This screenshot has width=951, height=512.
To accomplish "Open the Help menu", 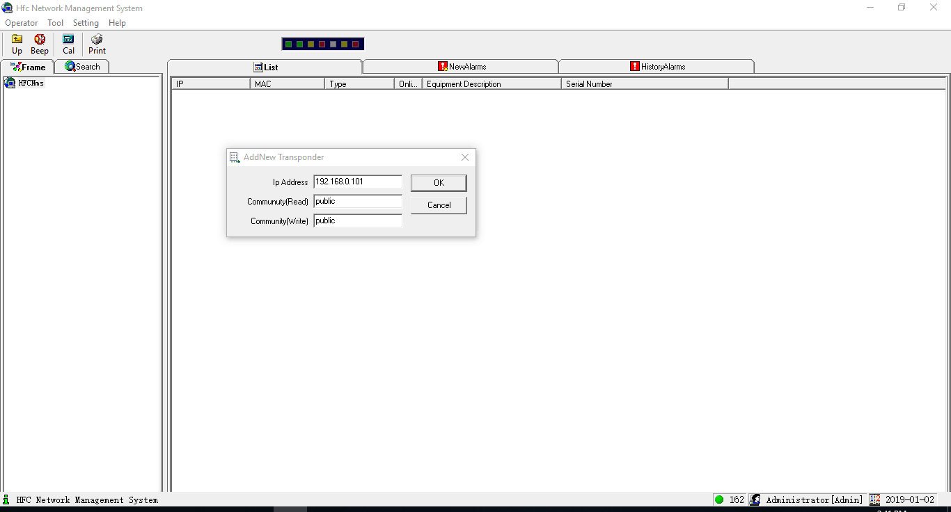I will [117, 23].
